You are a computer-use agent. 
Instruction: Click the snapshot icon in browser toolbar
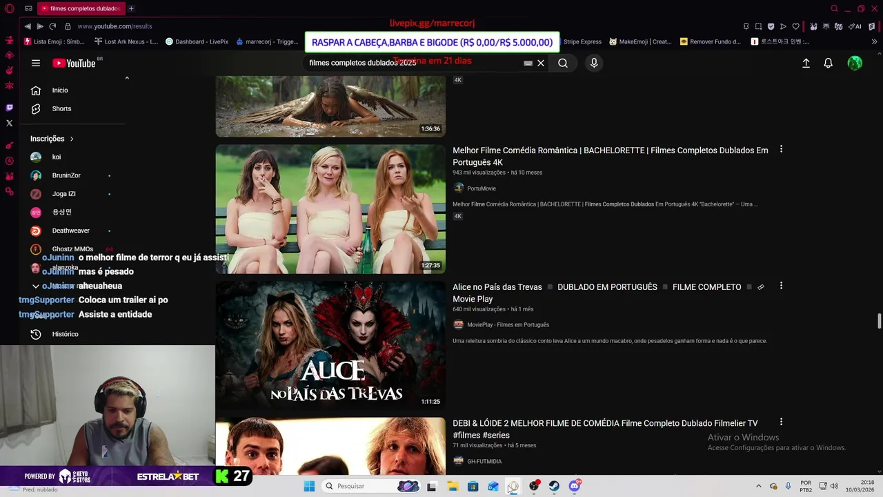pos(758,26)
